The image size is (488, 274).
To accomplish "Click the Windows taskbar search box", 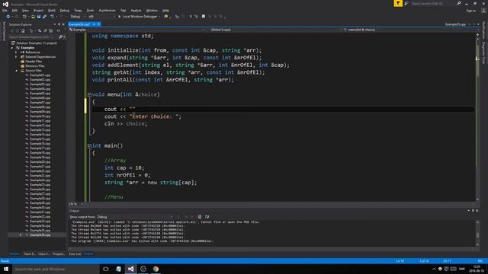I will 56,269.
